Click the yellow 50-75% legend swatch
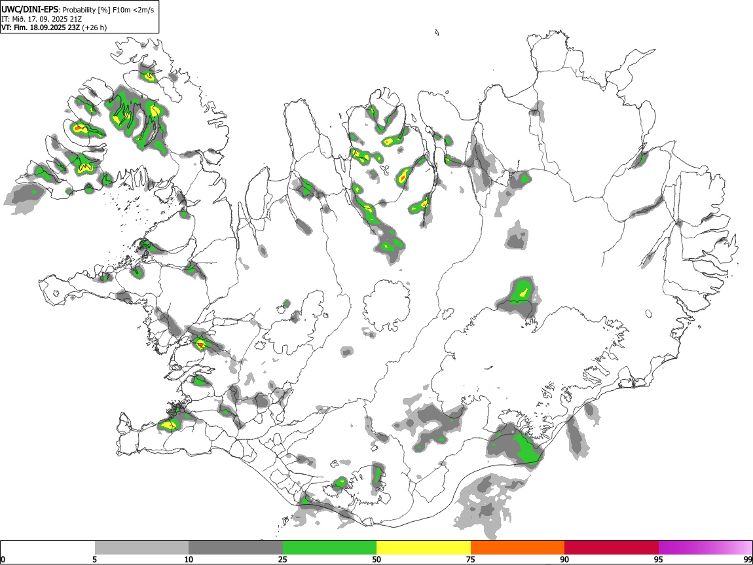 click(424, 547)
